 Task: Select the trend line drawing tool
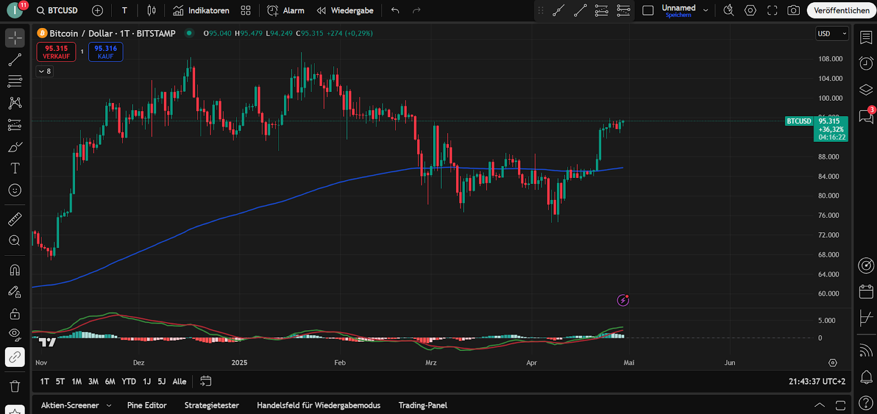[x=15, y=60]
